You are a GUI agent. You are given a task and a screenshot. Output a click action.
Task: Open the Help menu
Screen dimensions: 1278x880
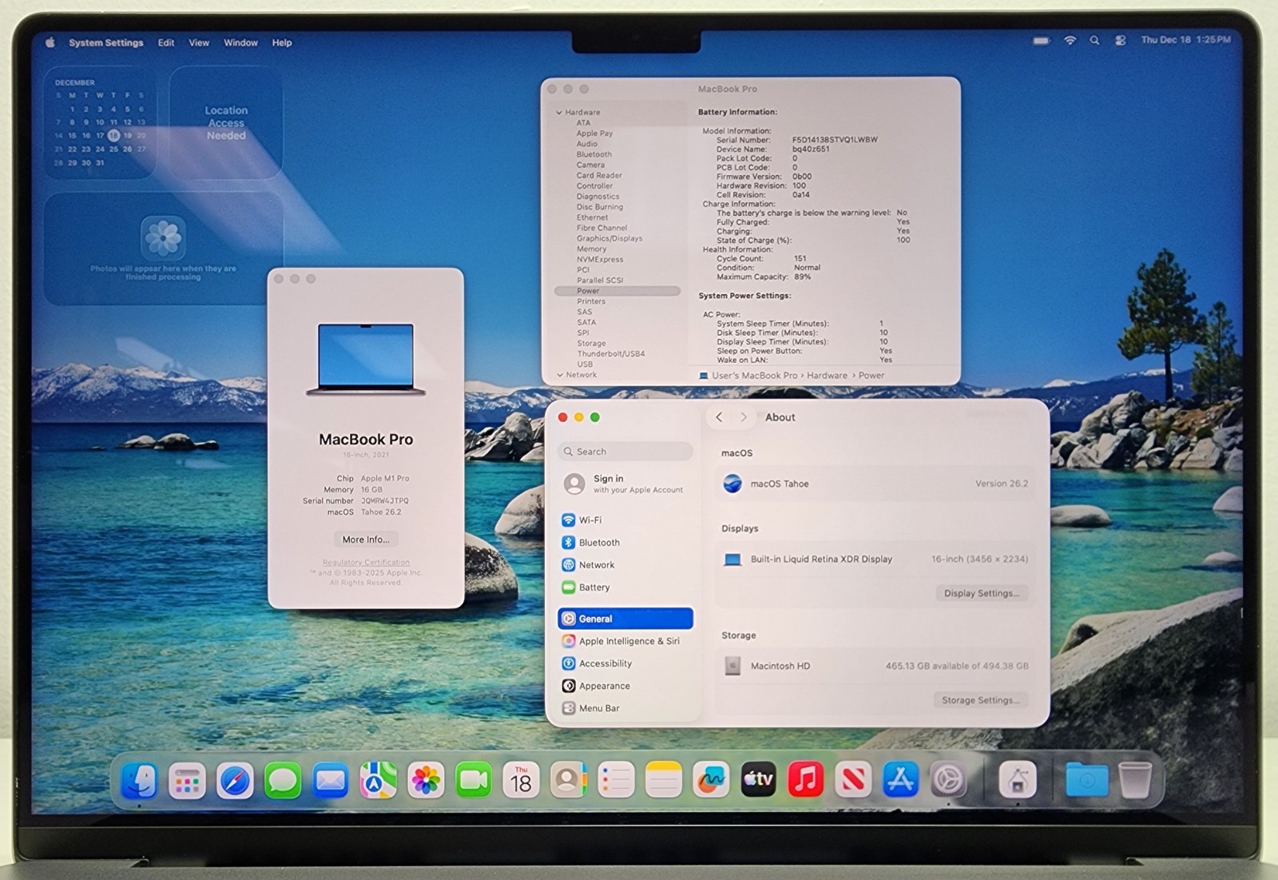(282, 42)
